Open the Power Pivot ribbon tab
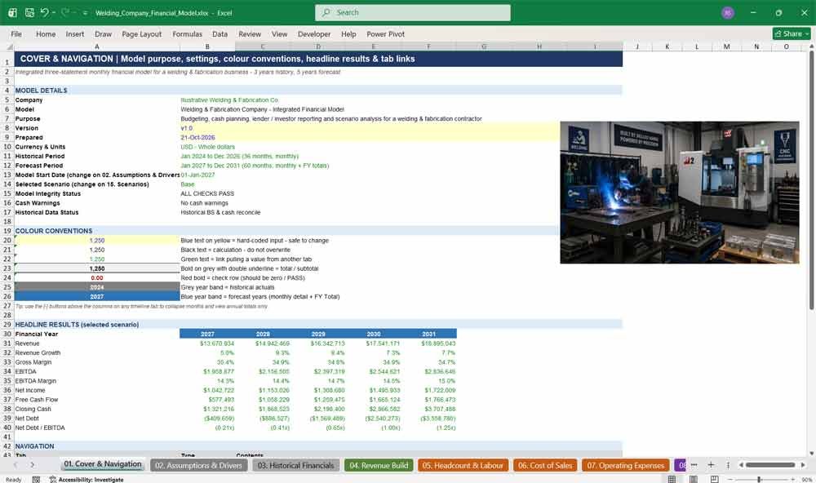This screenshot has width=816, height=483. pos(386,33)
